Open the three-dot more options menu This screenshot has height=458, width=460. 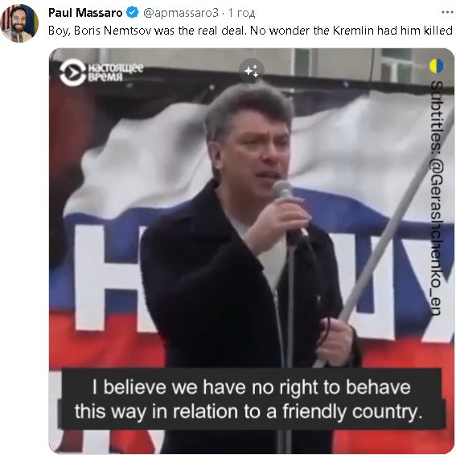[447, 12]
